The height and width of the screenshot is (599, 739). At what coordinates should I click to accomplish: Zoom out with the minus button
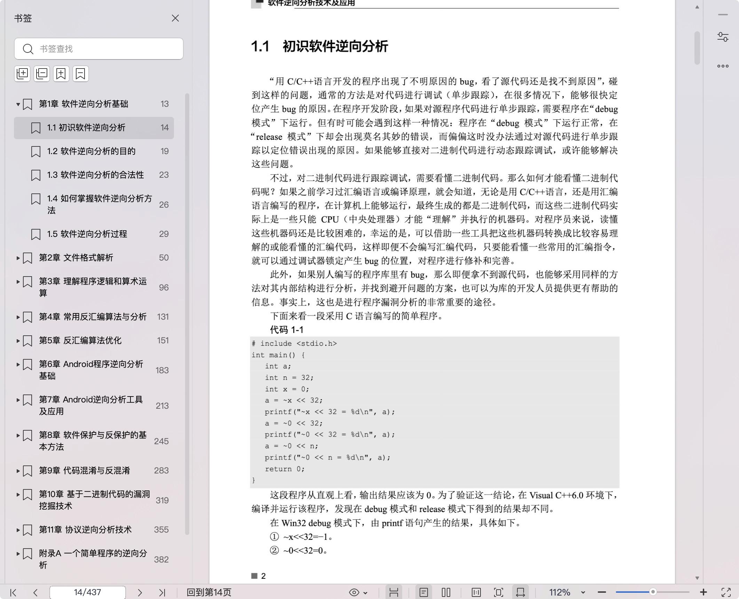pyautogui.click(x=602, y=592)
